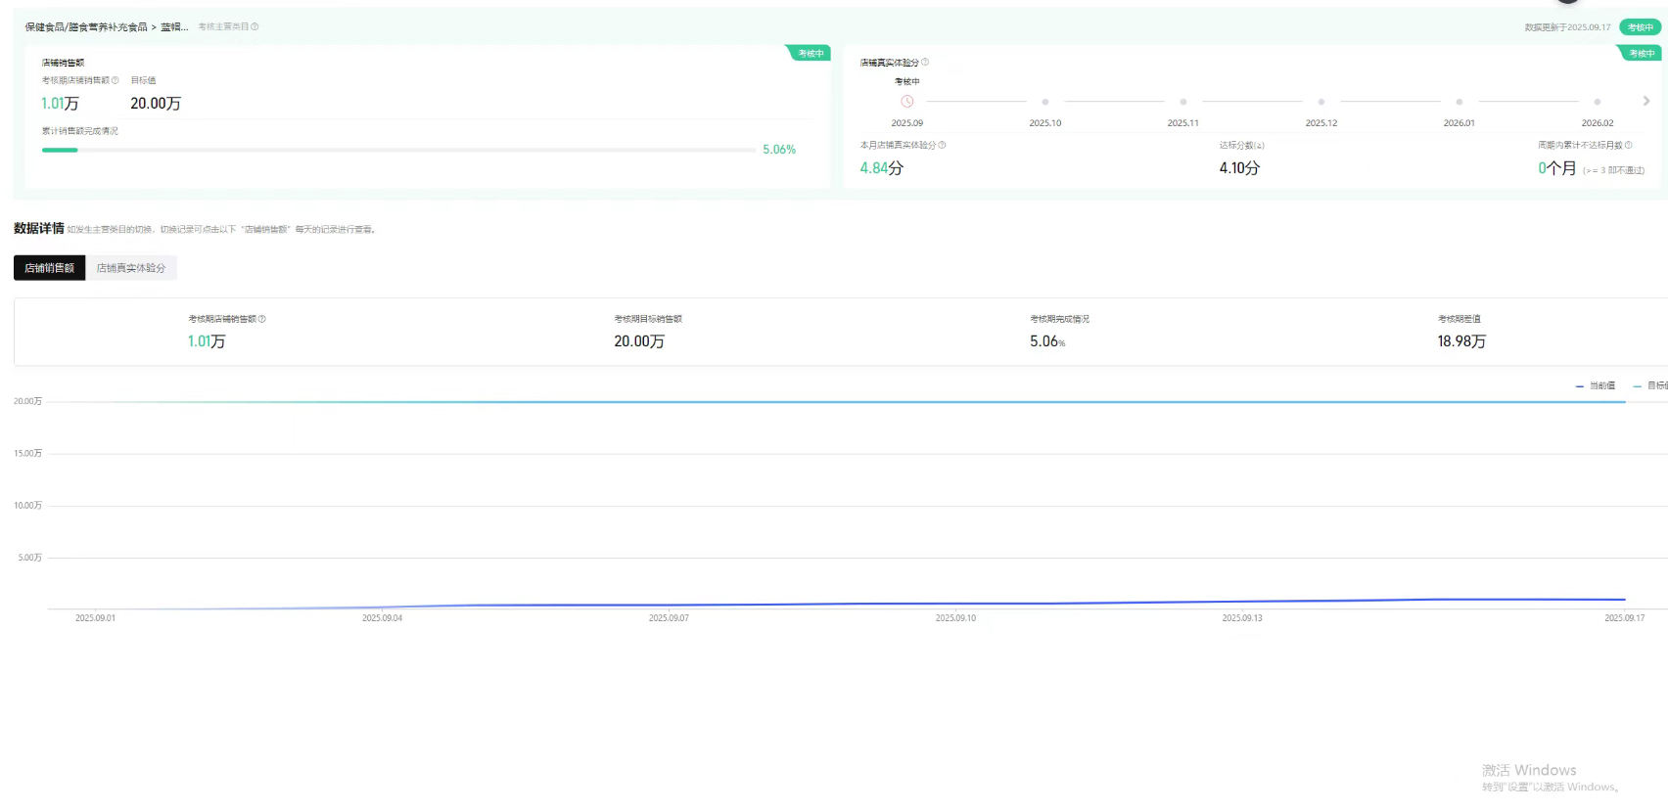Click the help icon beside 考核主营类目
Image resolution: width=1668 pixels, height=811 pixels.
(255, 27)
